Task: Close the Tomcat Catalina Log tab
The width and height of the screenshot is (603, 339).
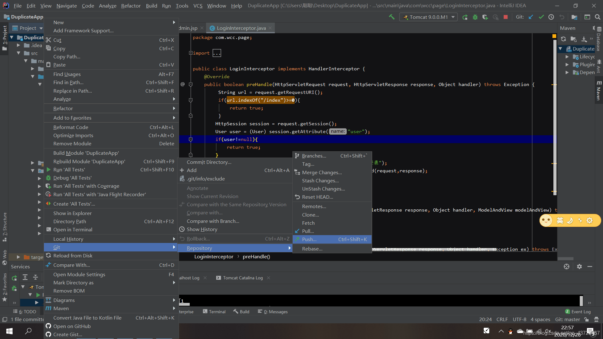Action: [269, 278]
